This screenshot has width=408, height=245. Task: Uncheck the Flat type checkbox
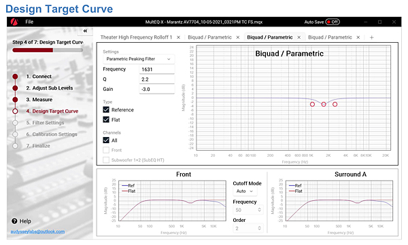[x=106, y=119]
